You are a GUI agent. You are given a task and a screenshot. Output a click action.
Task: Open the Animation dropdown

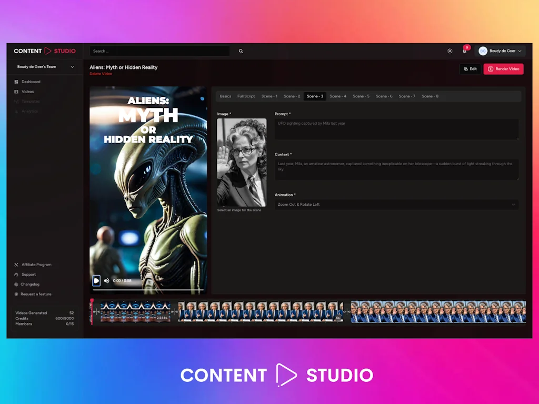pyautogui.click(x=397, y=204)
